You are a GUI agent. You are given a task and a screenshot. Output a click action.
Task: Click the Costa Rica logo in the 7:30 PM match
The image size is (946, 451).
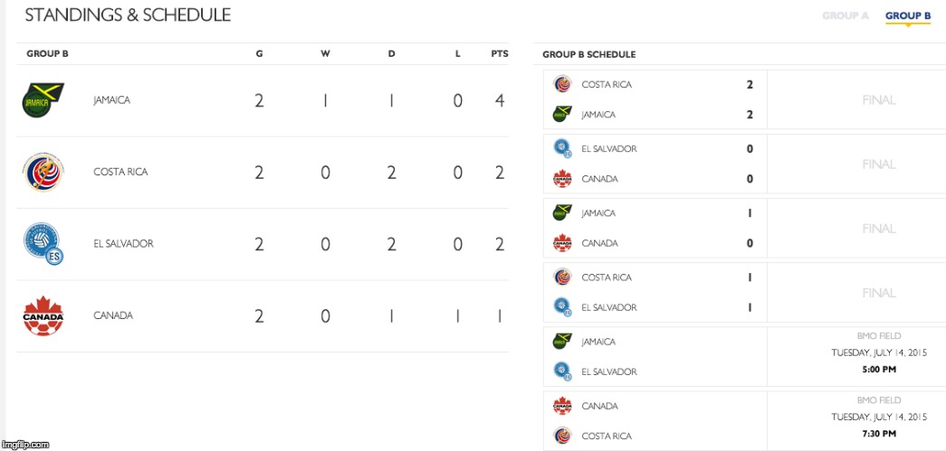click(562, 436)
